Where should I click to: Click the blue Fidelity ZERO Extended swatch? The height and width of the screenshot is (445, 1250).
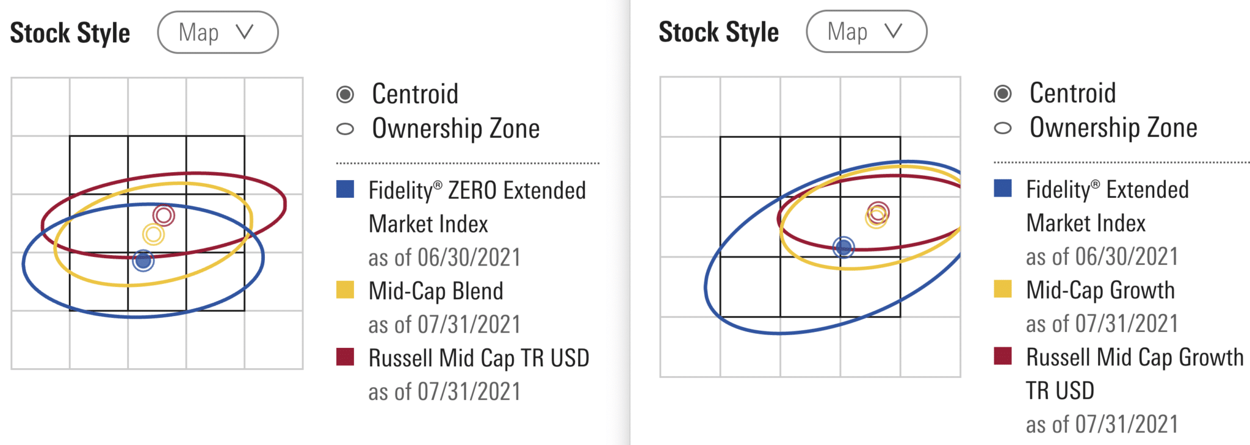pyautogui.click(x=345, y=189)
